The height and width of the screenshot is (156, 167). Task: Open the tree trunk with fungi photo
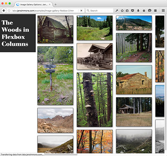(x=95, y=100)
